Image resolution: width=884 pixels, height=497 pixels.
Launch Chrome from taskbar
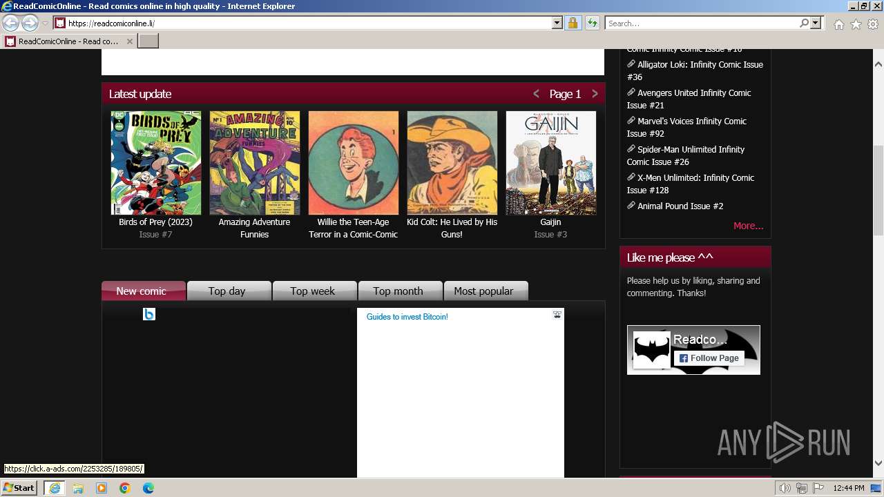[125, 488]
